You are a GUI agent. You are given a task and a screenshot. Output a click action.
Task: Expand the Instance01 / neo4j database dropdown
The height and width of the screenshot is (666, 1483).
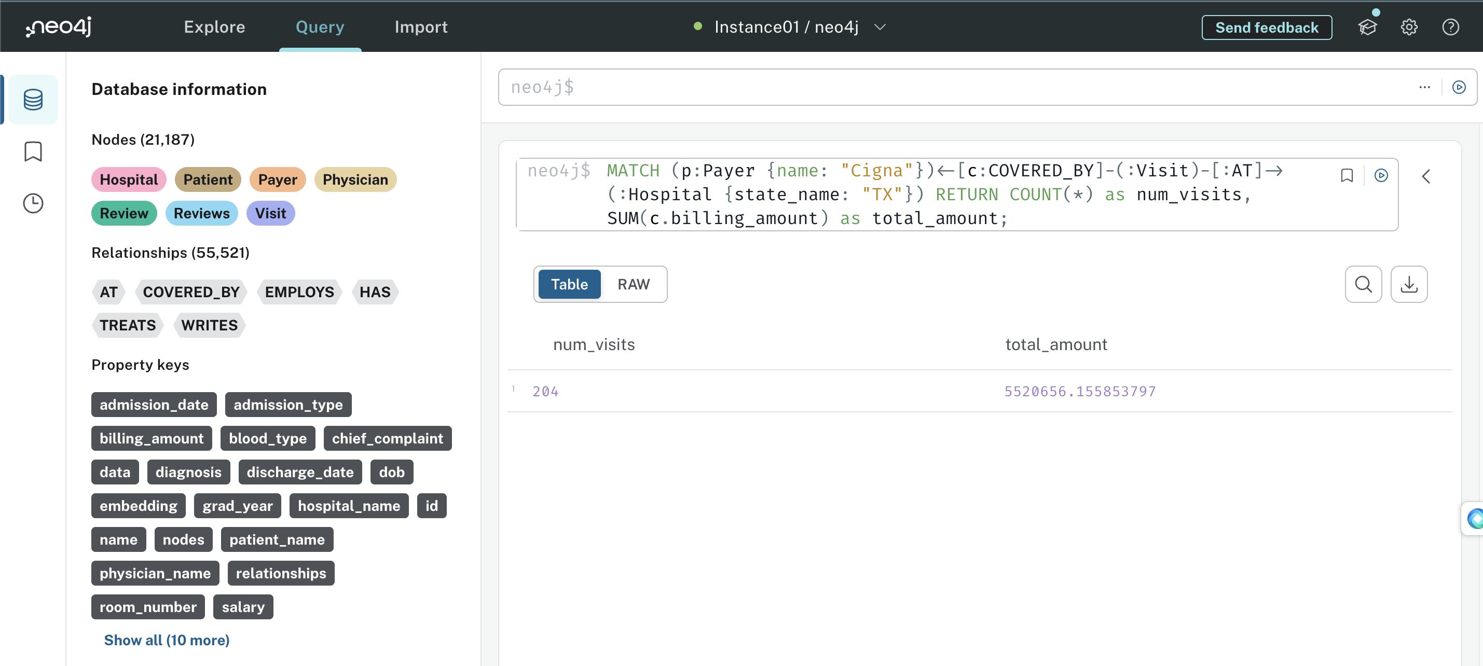coord(880,27)
